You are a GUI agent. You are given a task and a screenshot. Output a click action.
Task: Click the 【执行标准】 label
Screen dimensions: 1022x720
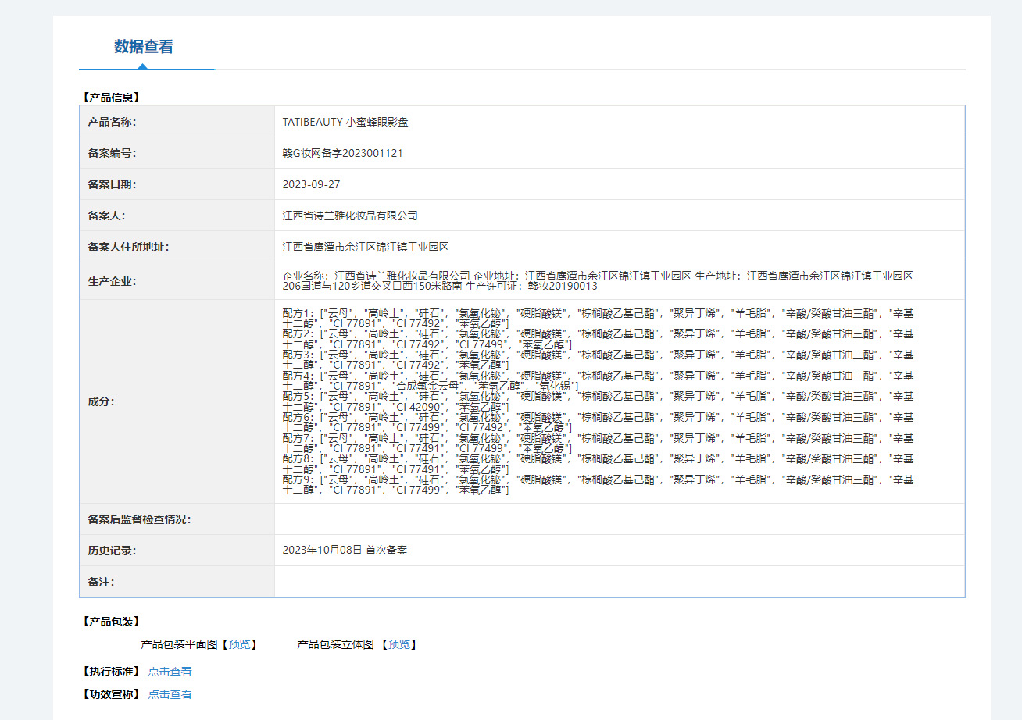(x=111, y=672)
